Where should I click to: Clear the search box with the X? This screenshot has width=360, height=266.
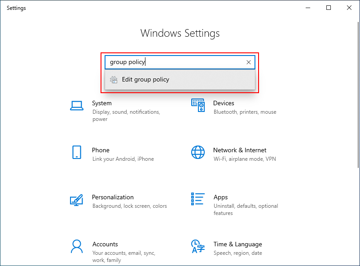[249, 62]
